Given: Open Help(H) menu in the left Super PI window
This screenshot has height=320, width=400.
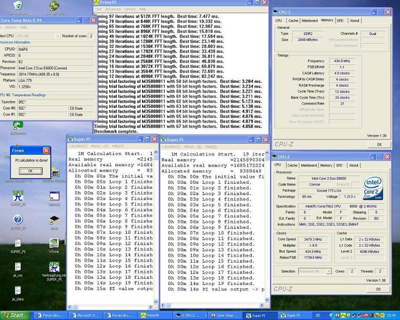Looking at the screenshot, I should [x=118, y=146].
